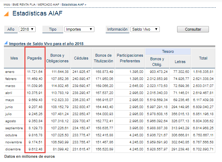Click Pagarés value 11.469,40 for febrero
The width and height of the screenshot is (222, 162).
(35, 79)
